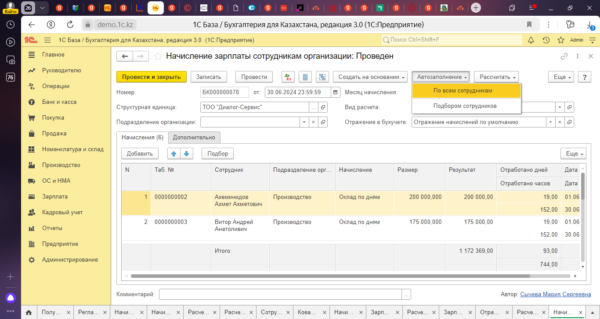Image resolution: width=600 pixels, height=319 pixels.
Task: Add this document to favorites with star
Action: (x=158, y=56)
